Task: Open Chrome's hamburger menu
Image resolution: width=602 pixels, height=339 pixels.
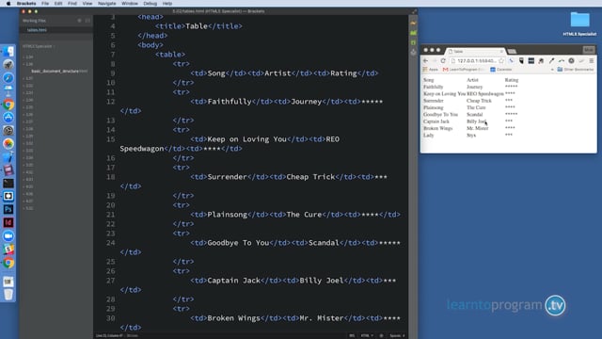Action: point(592,60)
